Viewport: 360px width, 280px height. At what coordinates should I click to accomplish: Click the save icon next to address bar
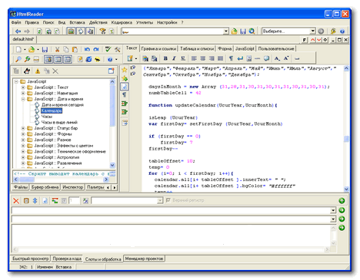(x=243, y=31)
